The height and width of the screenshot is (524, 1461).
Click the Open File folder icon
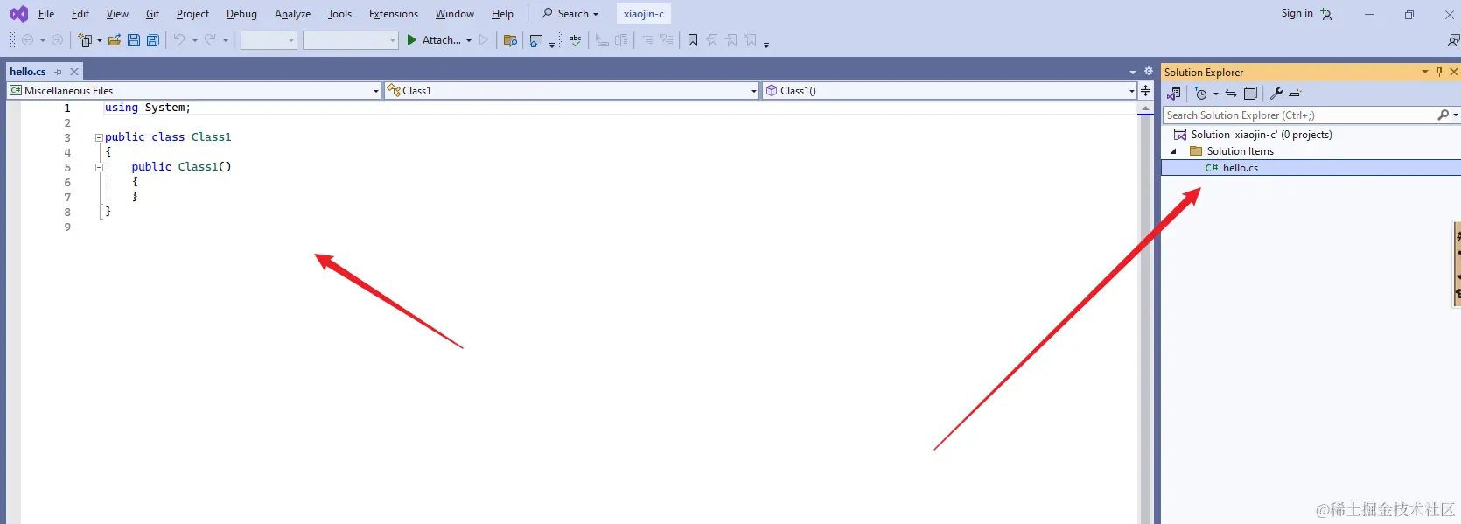pos(115,40)
